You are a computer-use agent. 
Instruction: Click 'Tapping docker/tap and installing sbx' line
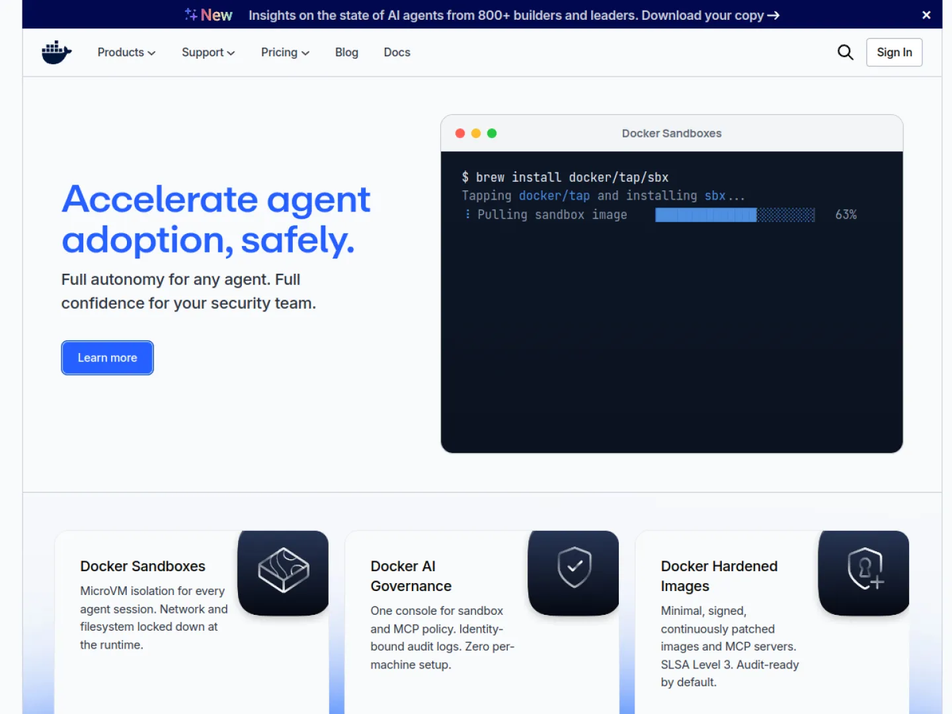[603, 196]
